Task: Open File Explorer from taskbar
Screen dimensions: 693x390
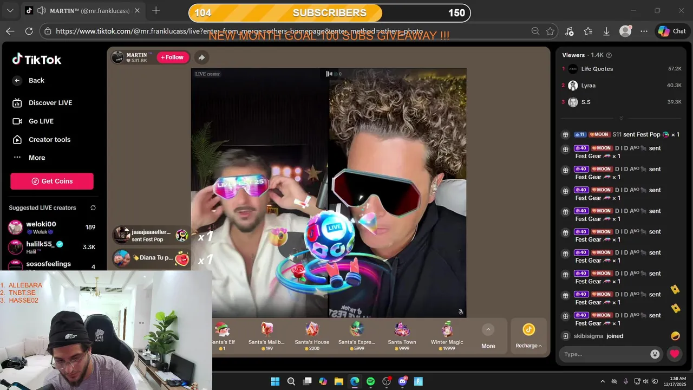Action: click(x=339, y=381)
